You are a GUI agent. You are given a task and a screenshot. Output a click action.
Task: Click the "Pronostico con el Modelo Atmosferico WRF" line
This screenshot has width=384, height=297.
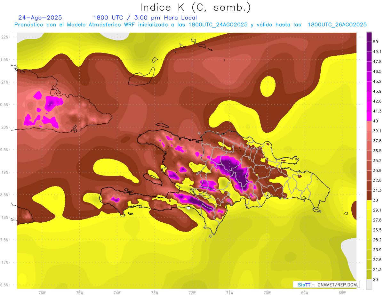[x=190, y=25]
